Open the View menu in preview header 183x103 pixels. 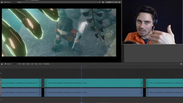pos(19,2)
